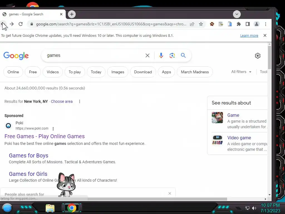The height and width of the screenshot is (214, 285).
Task: Toggle the Chrome side panel
Action: [247, 24]
